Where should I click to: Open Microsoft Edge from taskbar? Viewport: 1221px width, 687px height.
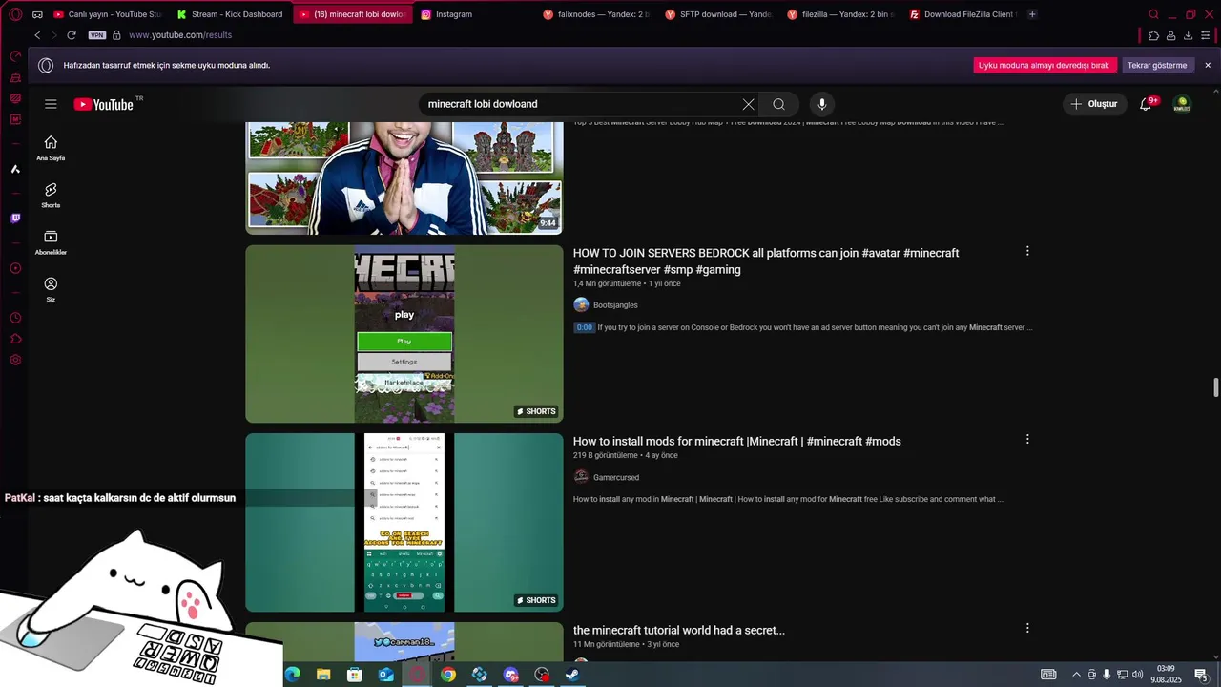(x=292, y=675)
